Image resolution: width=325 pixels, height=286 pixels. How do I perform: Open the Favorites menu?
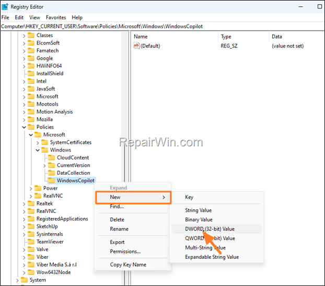(x=56, y=17)
